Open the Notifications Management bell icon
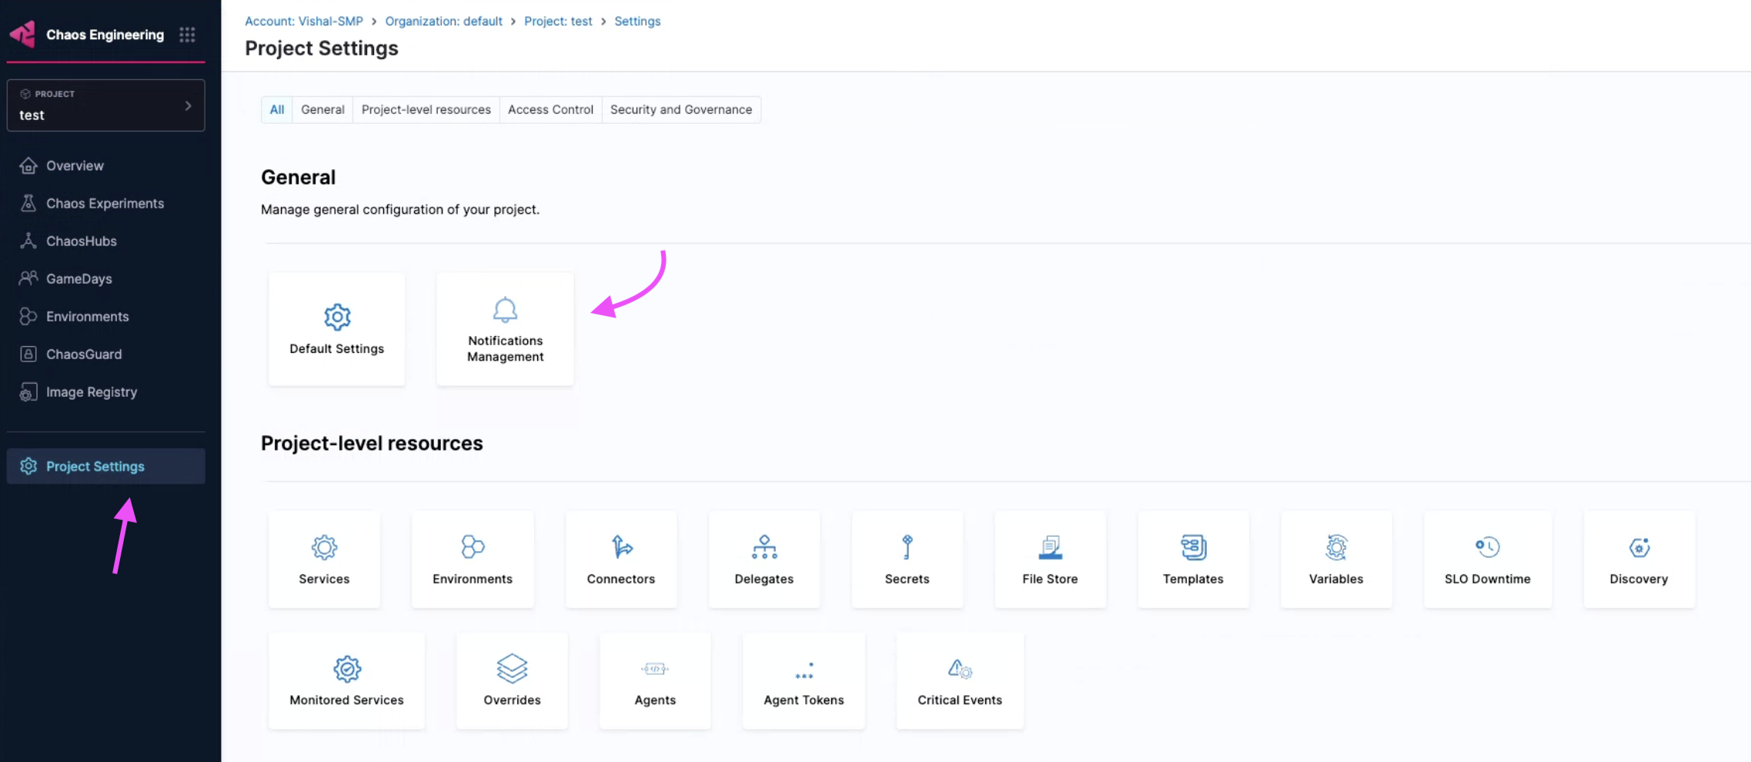 (505, 311)
